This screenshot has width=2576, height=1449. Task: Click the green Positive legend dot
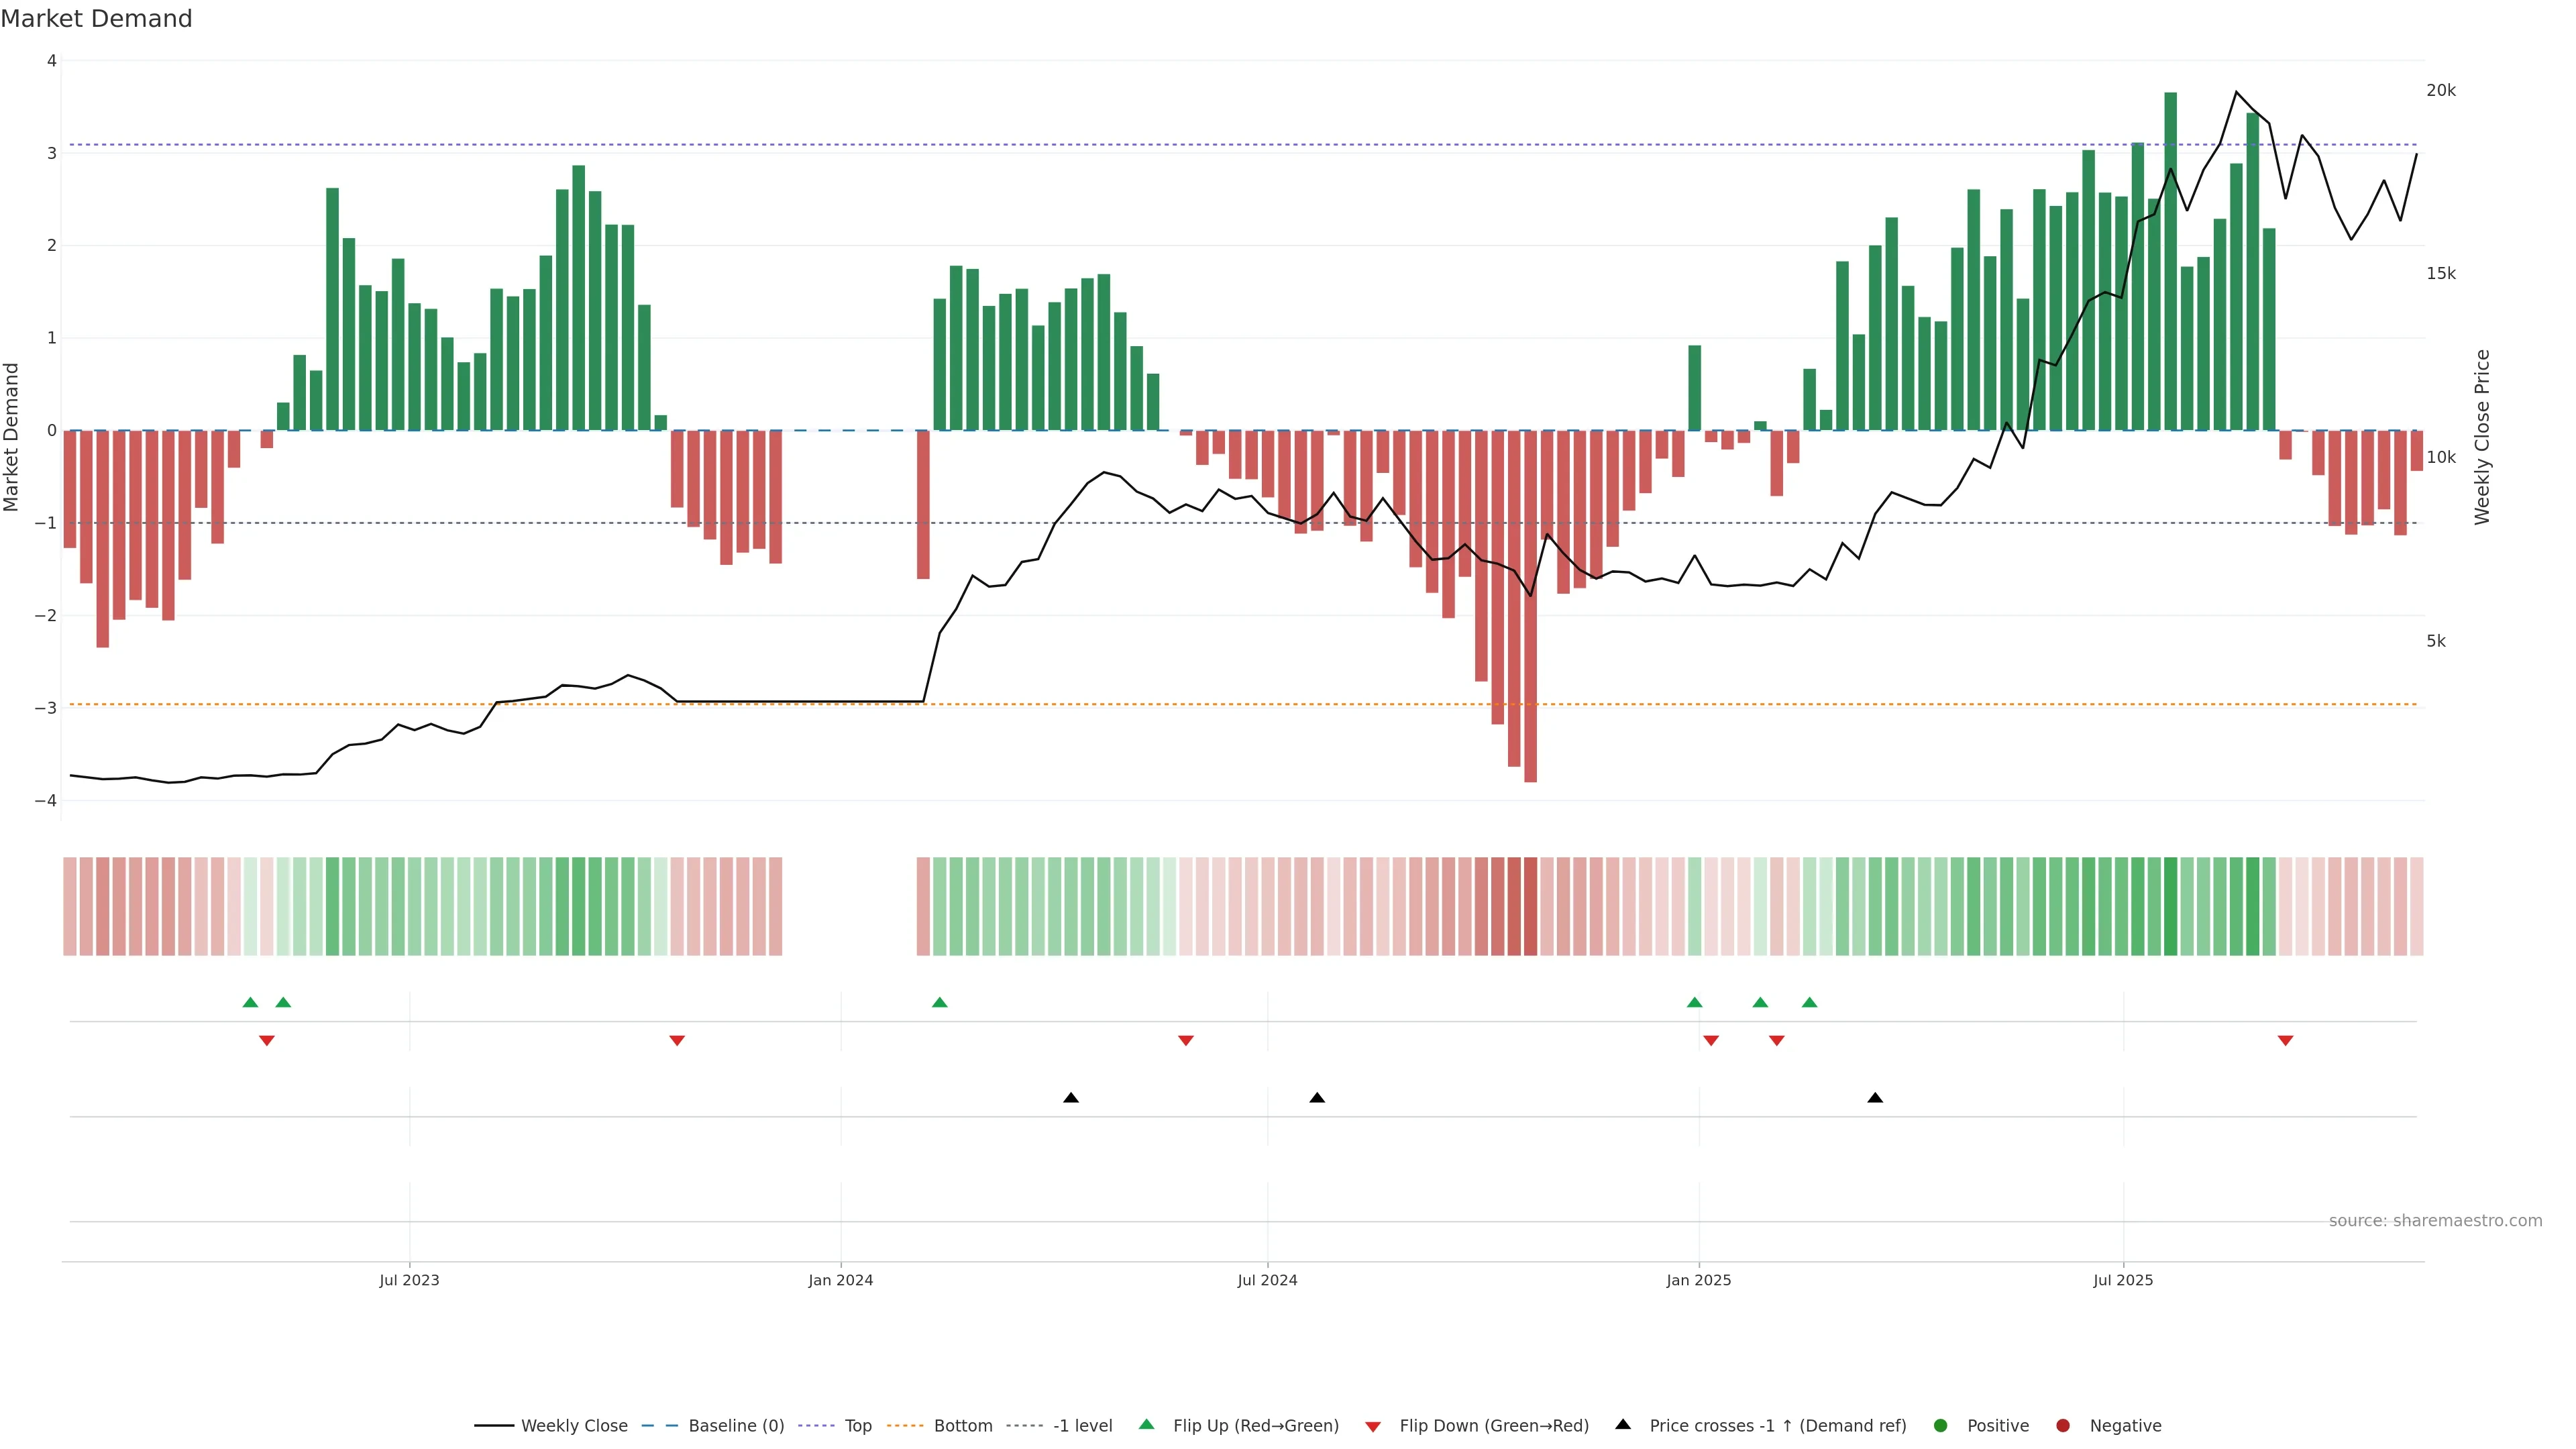(1941, 1425)
